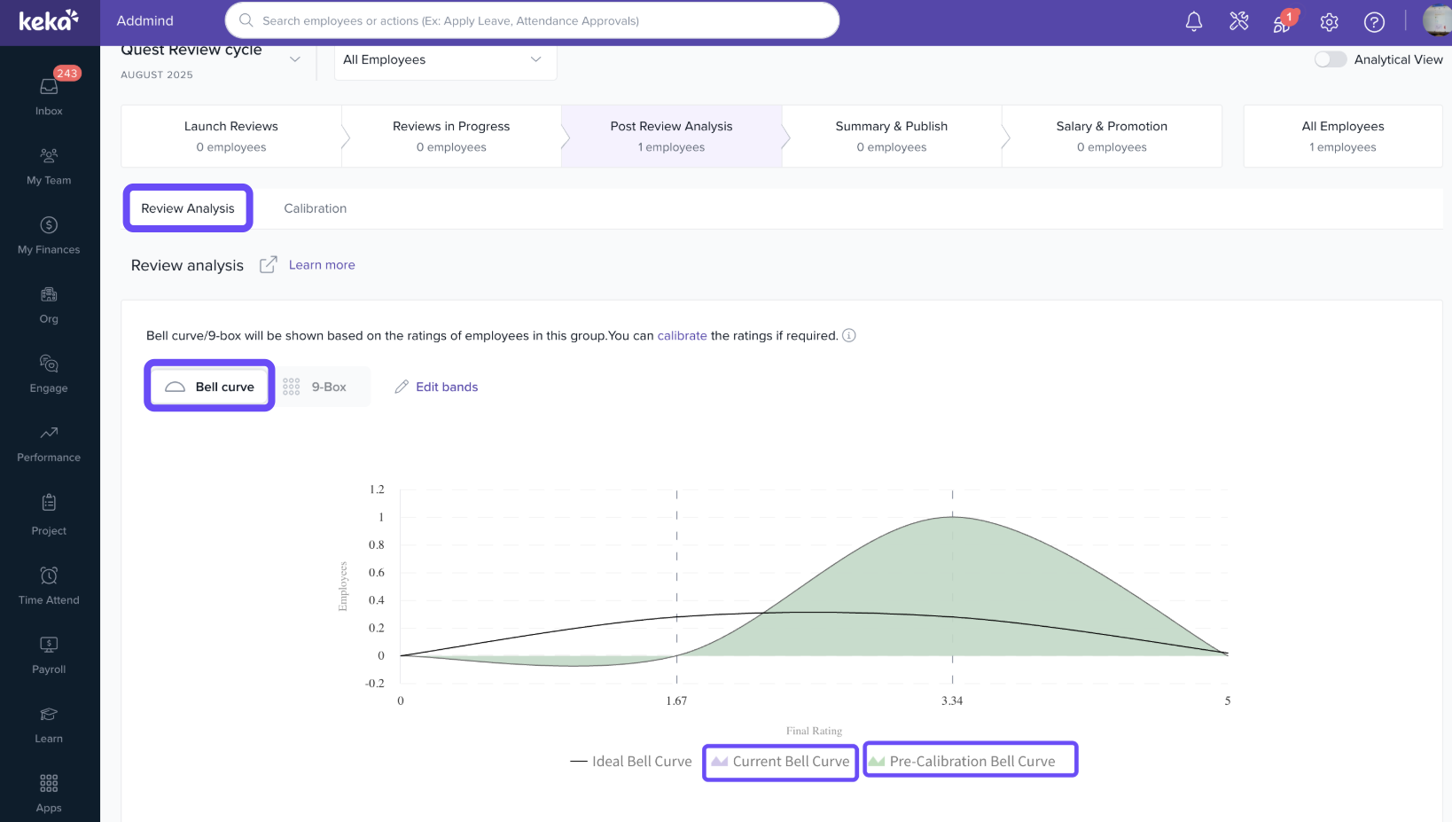
Task: Select the Summary & Publish stage
Action: (891, 136)
